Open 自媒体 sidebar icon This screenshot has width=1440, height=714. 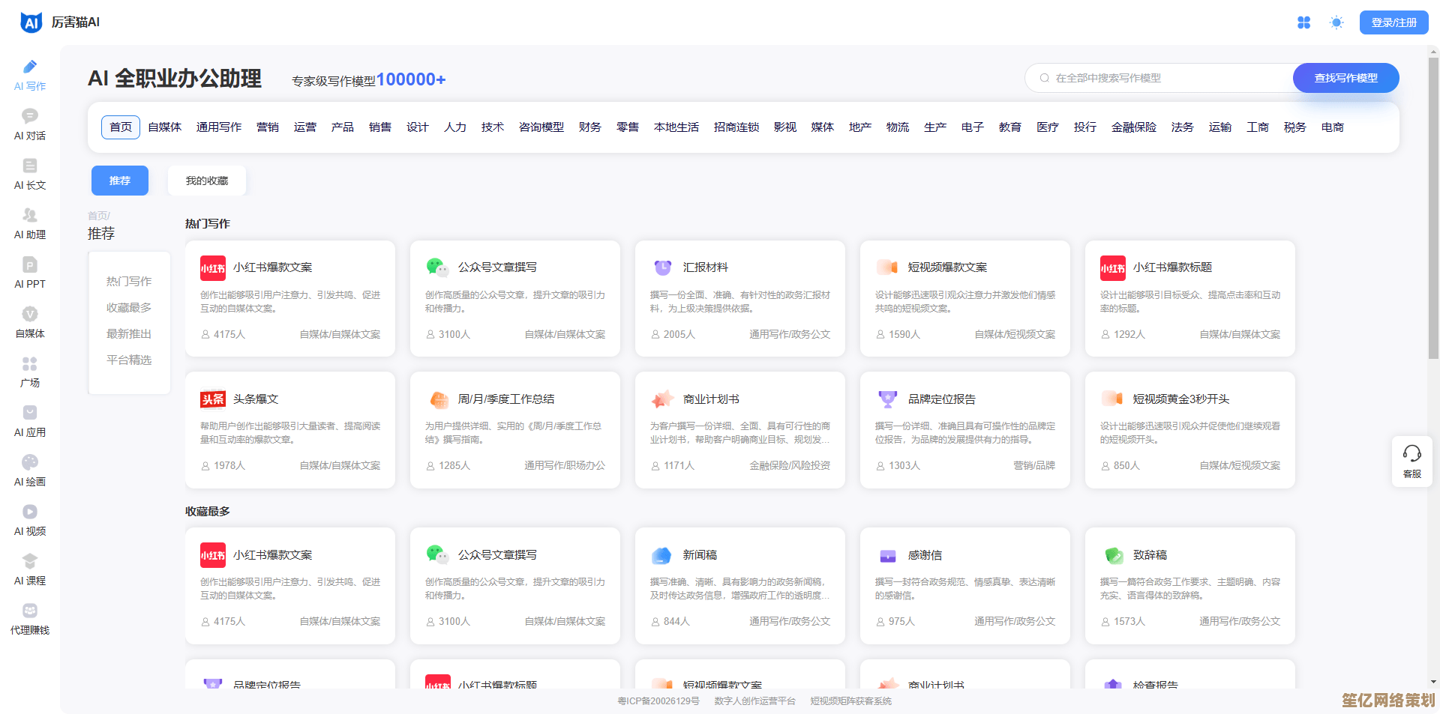coord(30,314)
